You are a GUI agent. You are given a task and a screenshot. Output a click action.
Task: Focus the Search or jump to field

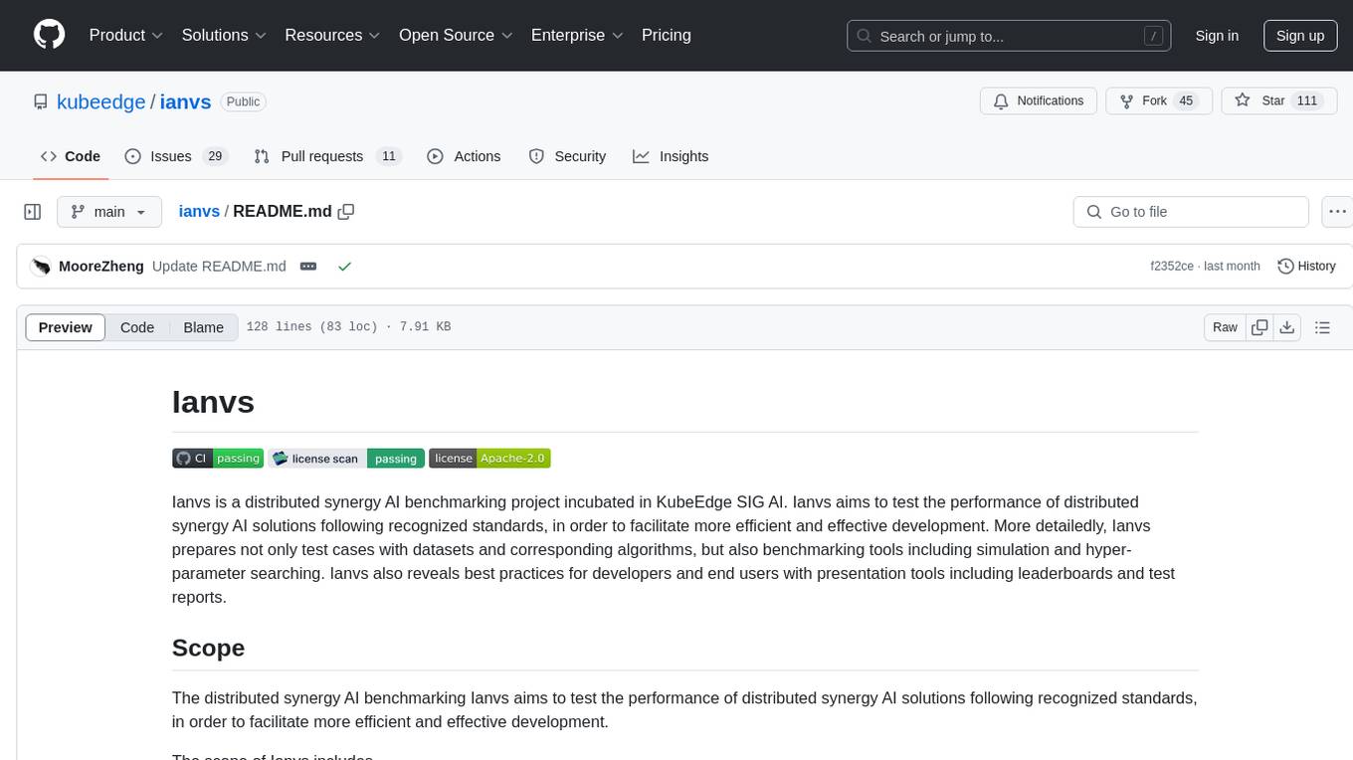[x=1008, y=36]
